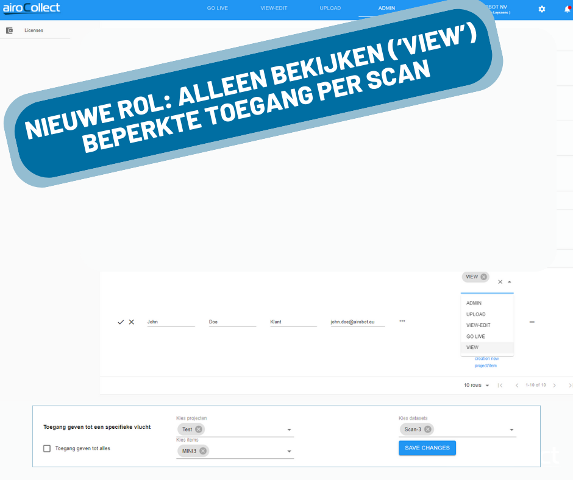This screenshot has height=480, width=573.
Task: Go to the next page of results
Action: [x=554, y=385]
